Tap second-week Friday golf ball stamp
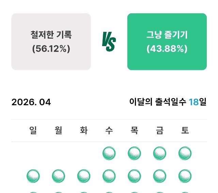 pyautogui.click(x=160, y=176)
